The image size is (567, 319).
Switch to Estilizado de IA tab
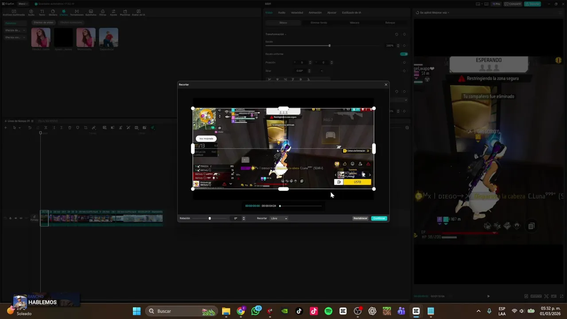[351, 12]
